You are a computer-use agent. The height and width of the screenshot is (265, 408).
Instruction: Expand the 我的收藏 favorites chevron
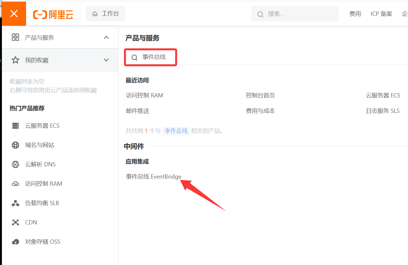click(x=106, y=60)
